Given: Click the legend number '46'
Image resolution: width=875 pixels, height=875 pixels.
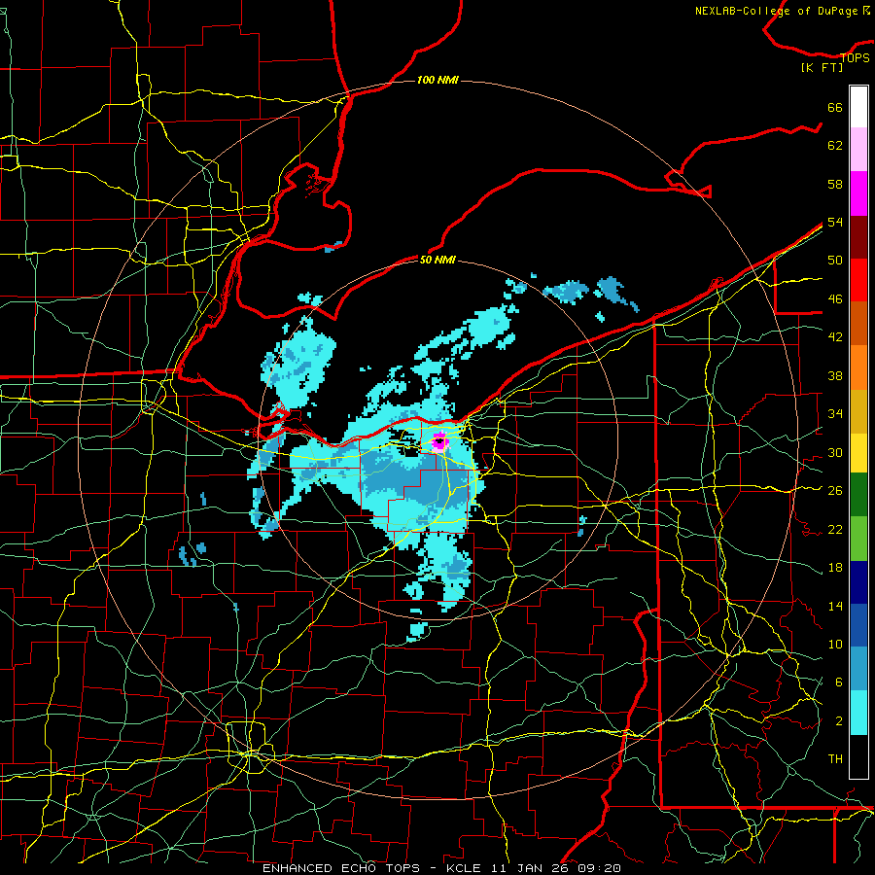Looking at the screenshot, I should pyautogui.click(x=835, y=298).
